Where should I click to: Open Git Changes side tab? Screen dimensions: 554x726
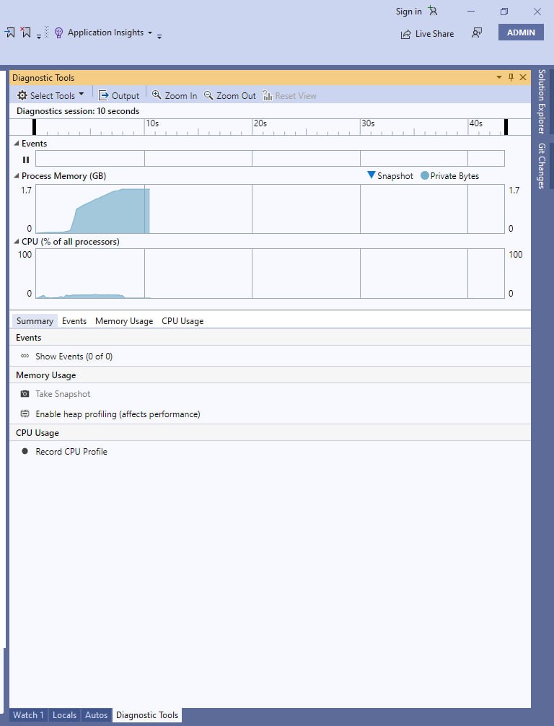(542, 166)
